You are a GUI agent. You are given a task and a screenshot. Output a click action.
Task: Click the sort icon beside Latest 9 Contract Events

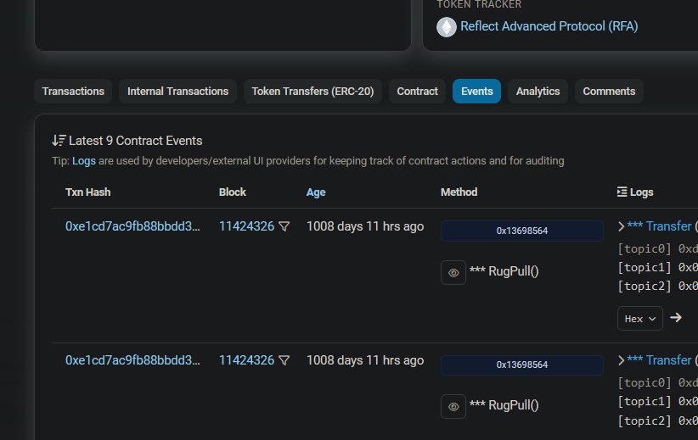59,141
